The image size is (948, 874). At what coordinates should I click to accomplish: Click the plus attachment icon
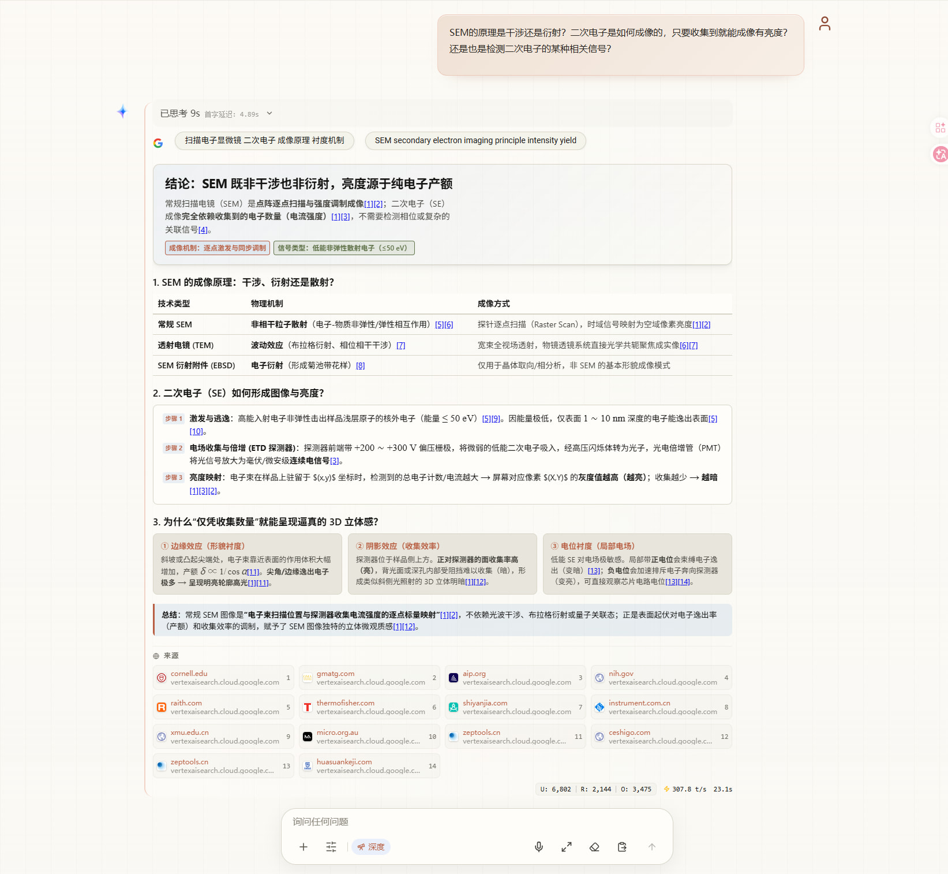[x=303, y=847]
